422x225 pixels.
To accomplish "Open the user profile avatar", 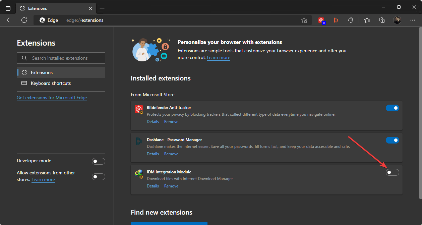I will (397, 20).
